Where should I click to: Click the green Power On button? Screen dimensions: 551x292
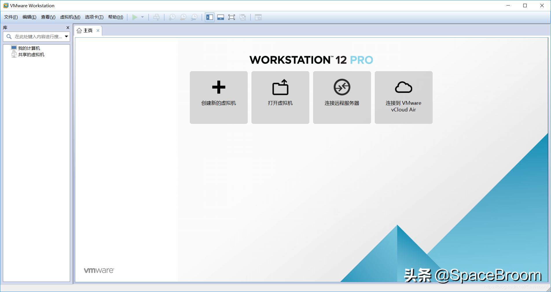[x=135, y=17]
